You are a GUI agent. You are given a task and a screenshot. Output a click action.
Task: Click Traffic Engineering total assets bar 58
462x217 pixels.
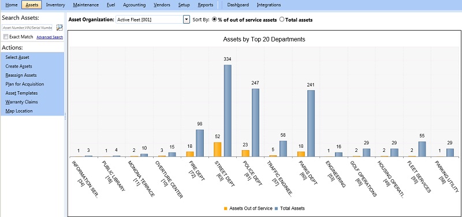(283, 149)
